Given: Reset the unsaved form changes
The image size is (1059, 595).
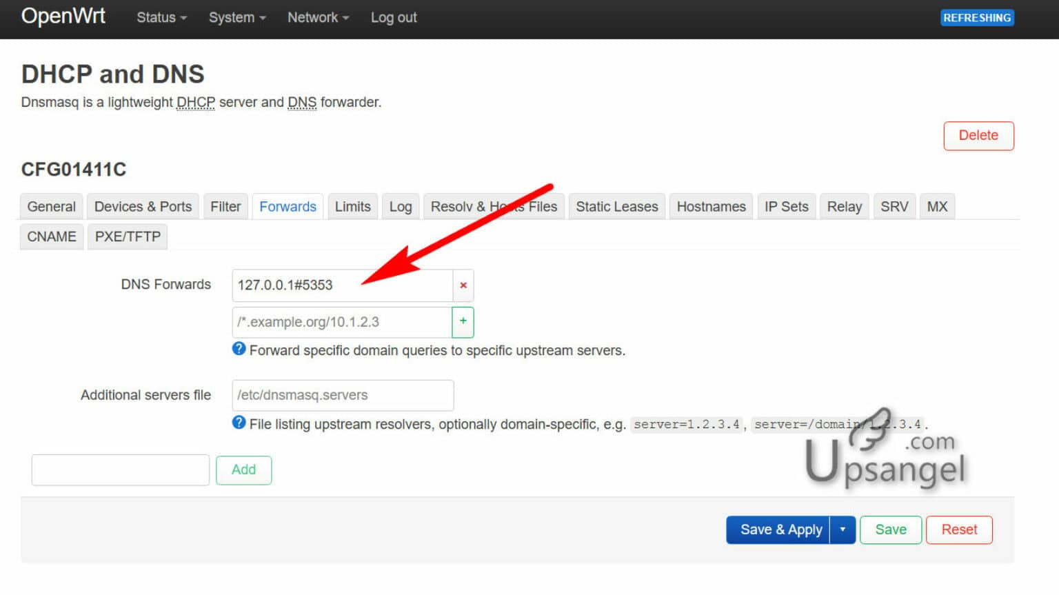Looking at the screenshot, I should [x=959, y=530].
